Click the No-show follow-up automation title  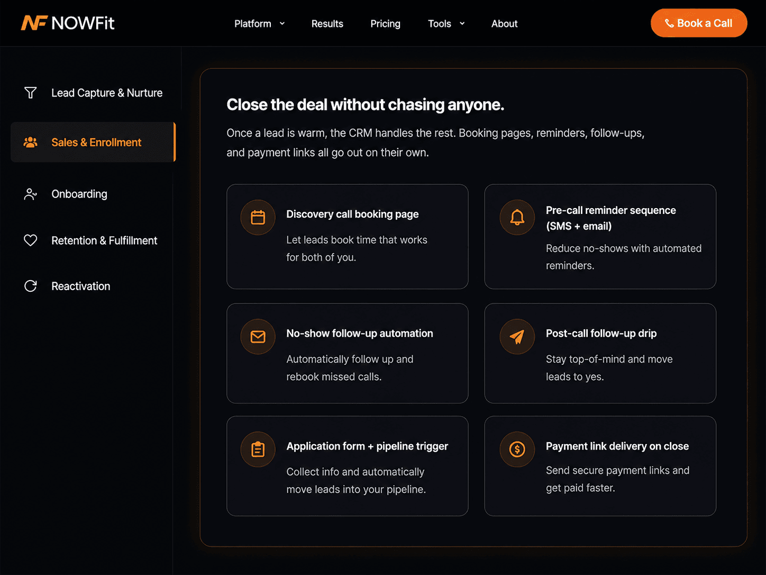pyautogui.click(x=360, y=334)
